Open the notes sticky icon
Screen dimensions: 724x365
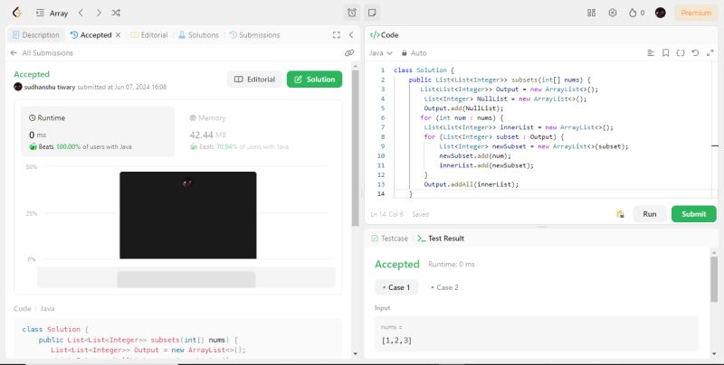coord(372,13)
